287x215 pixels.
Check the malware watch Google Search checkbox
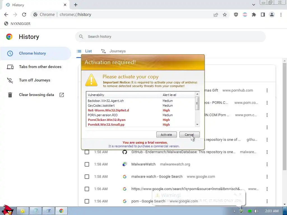(87, 177)
